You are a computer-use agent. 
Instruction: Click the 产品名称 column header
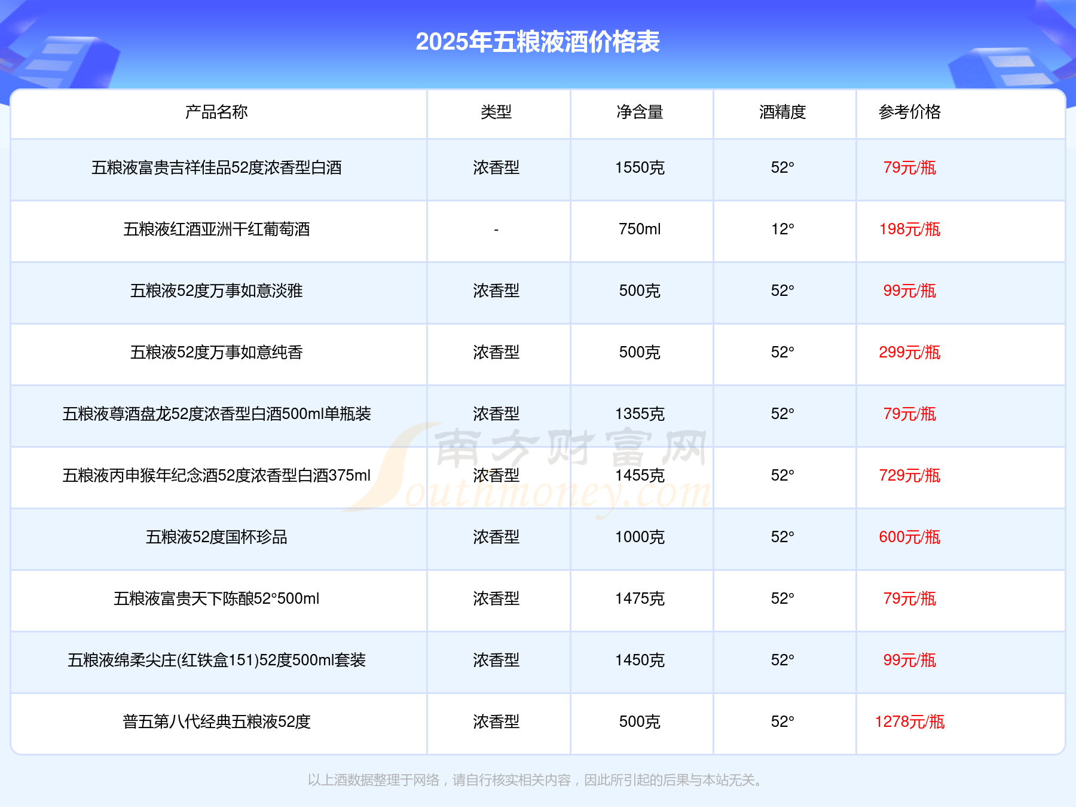tap(216, 112)
